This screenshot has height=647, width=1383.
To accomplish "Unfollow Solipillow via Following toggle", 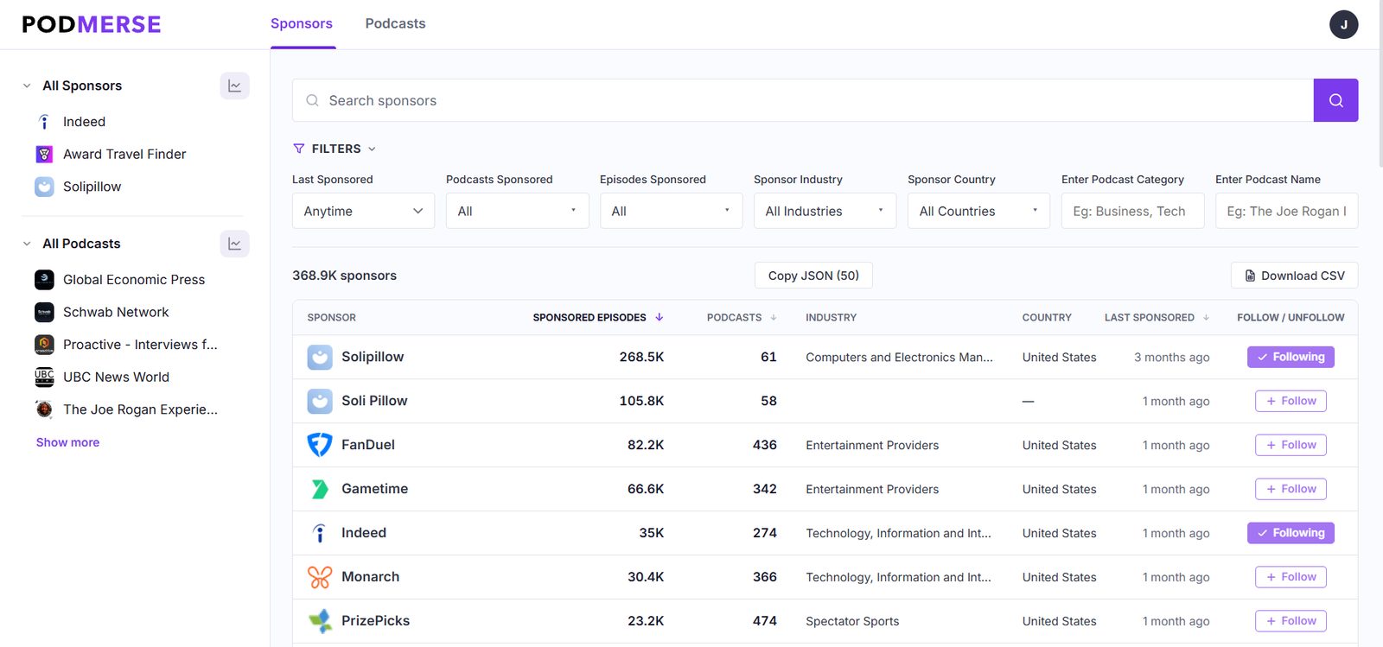I will pos(1291,357).
